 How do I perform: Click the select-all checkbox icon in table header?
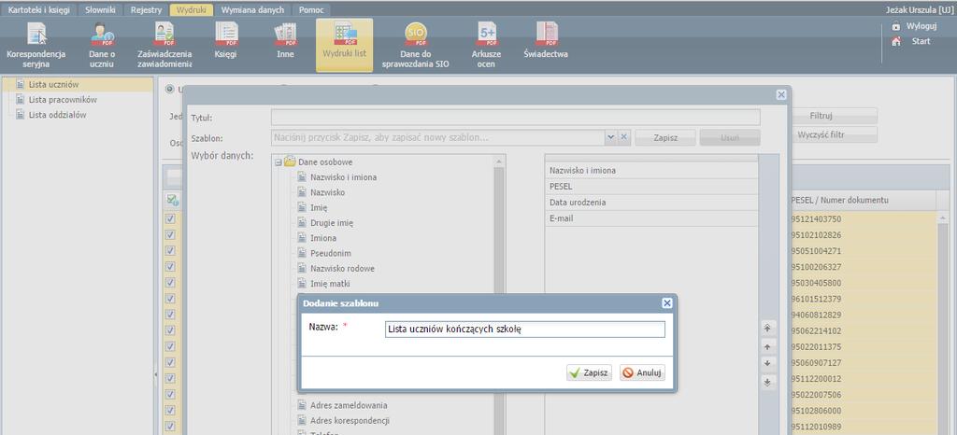click(x=172, y=199)
